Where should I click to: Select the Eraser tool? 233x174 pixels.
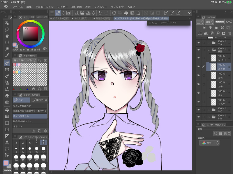pyautogui.click(x=7, y=96)
